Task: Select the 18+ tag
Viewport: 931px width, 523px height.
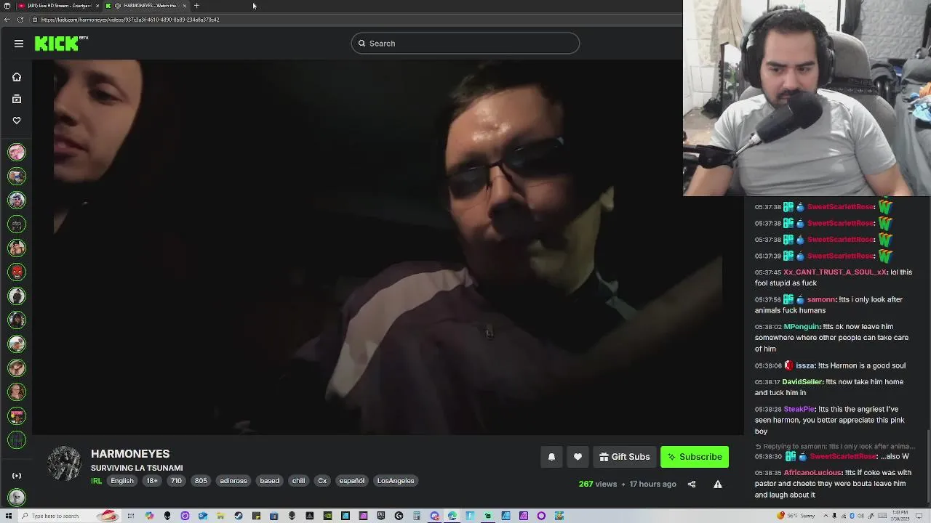Action: pos(152,481)
